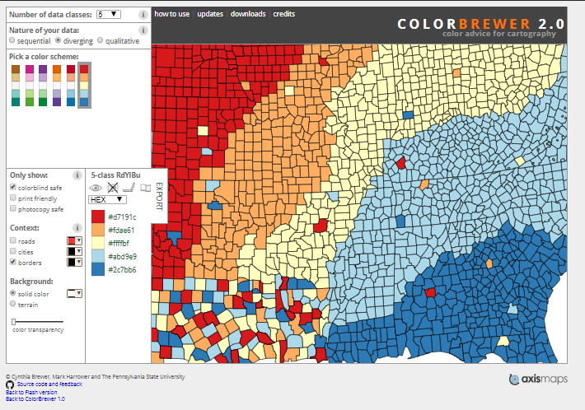Click the #2c7bb6 hex value text
This screenshot has width=585, height=410.
(122, 270)
